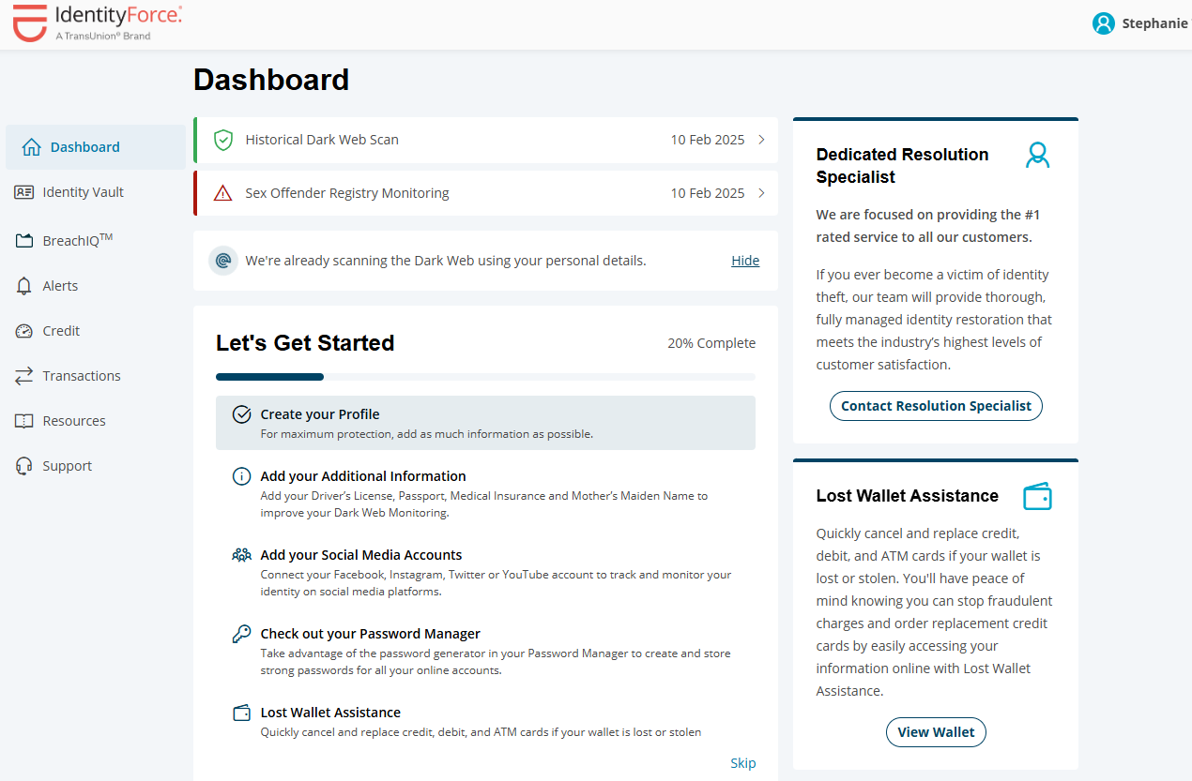Click the Support headset icon
1192x781 pixels.
coord(24,466)
